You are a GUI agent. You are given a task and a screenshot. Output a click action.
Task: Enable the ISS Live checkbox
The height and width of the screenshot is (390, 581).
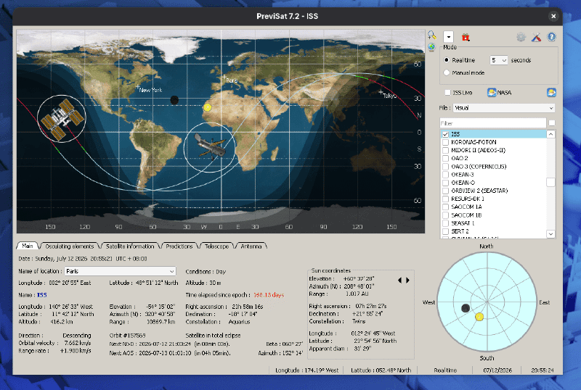tap(447, 93)
